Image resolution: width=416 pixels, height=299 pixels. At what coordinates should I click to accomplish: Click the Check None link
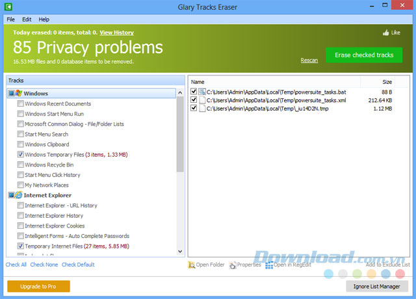pos(44,265)
